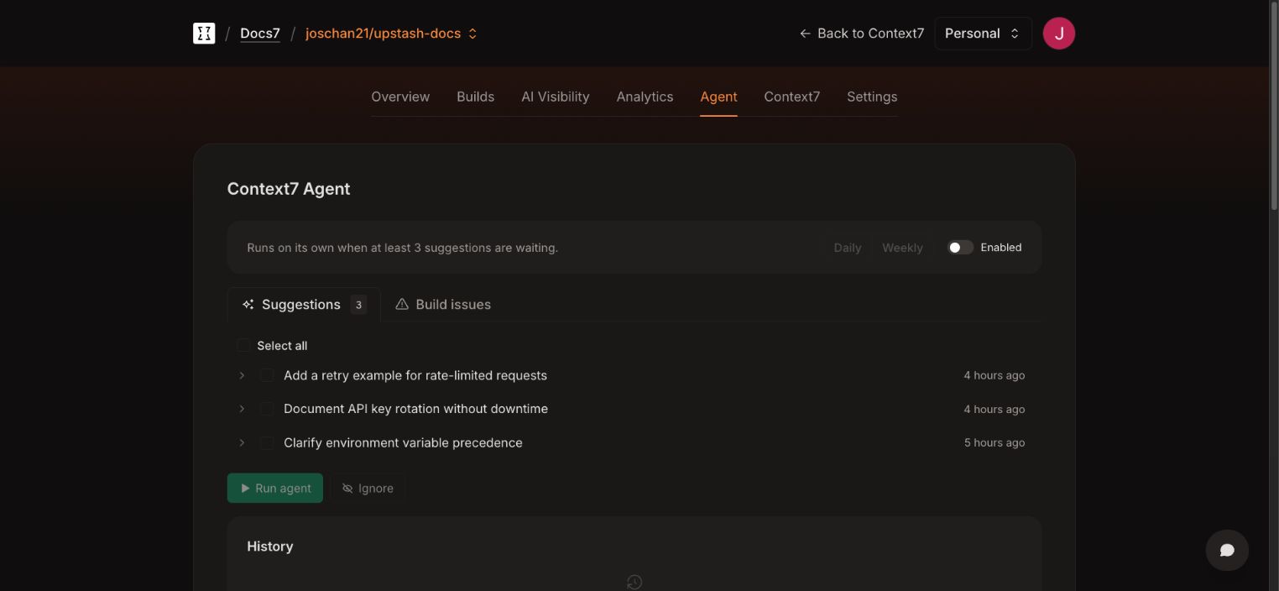Click the Select all label
Screen dimensions: 1279x591
click(x=282, y=346)
